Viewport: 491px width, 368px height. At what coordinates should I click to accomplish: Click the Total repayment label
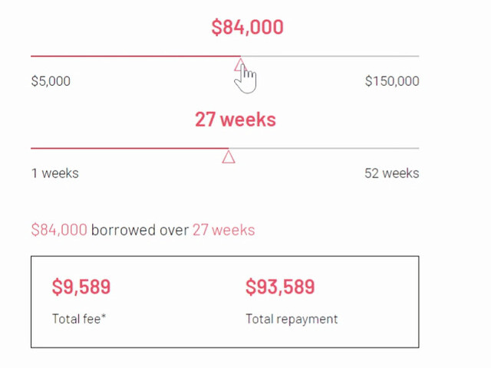click(292, 320)
